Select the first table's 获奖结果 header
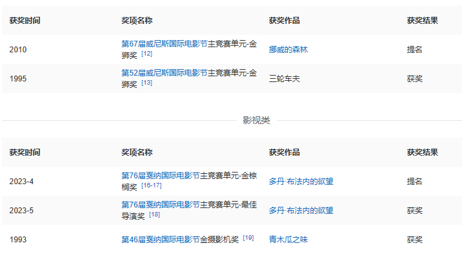Viewport: 462px width, 263px height. pyautogui.click(x=423, y=21)
